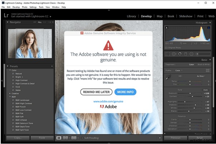Screen dimensions: 216x144
Task: Select the Graduated Filter tool icon
Action: tap(186, 54)
